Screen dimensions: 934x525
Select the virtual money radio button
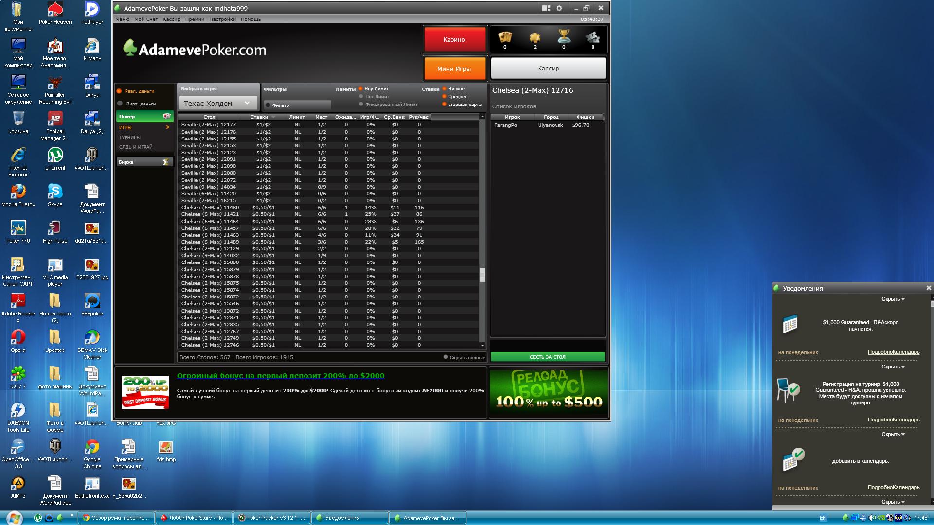120,103
